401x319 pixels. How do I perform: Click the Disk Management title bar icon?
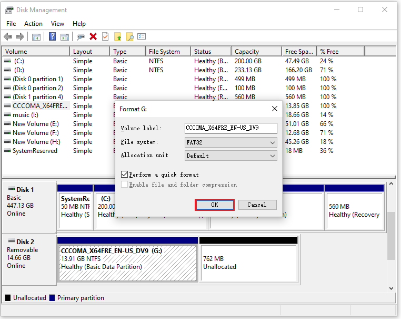(9, 10)
